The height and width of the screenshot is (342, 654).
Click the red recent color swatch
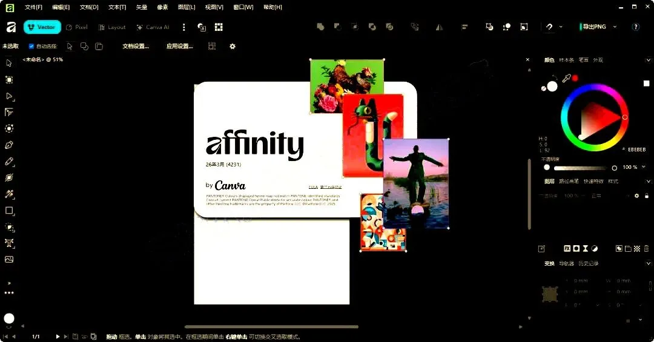click(x=575, y=78)
